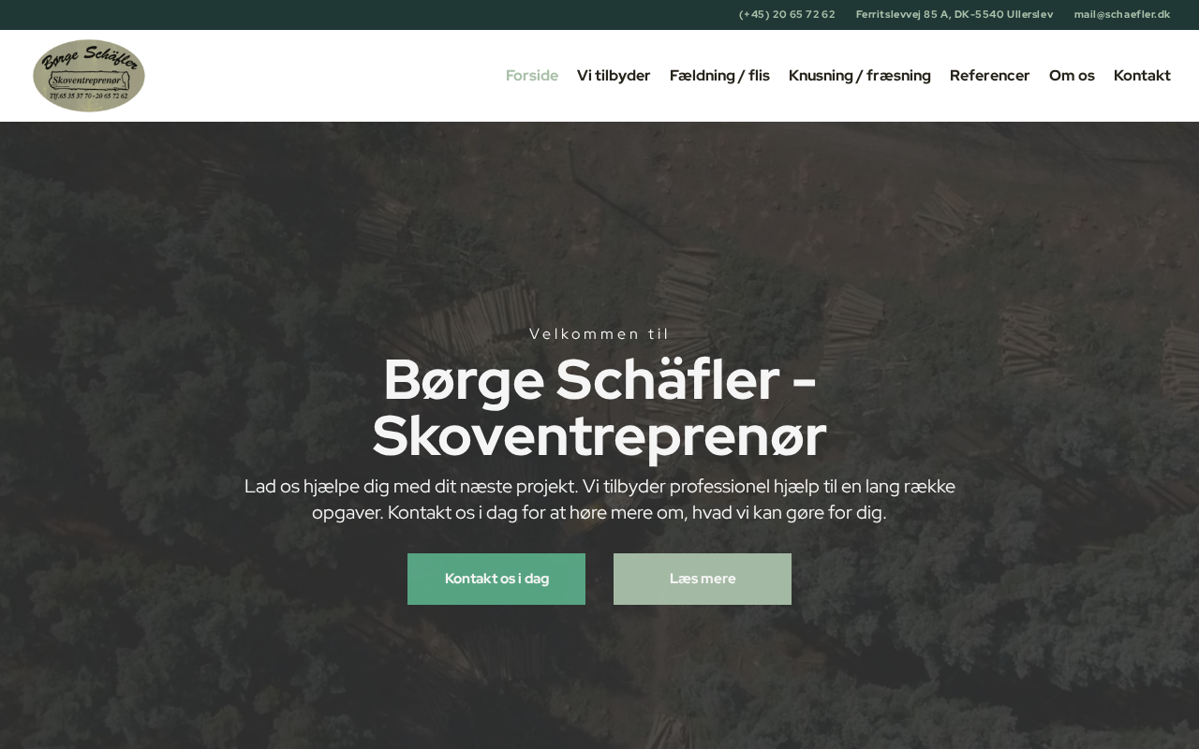The height and width of the screenshot is (749, 1199).
Task: Click the Læs mere button
Action: [x=703, y=579]
